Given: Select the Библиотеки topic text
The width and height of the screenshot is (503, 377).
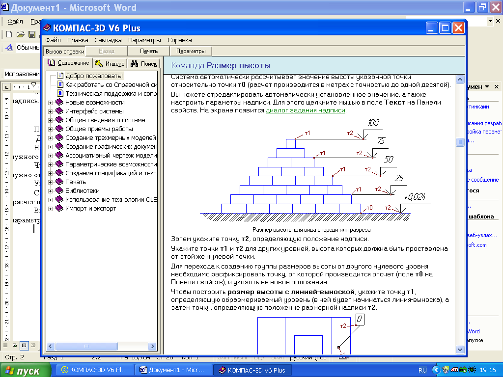Looking at the screenshot, I should [82, 191].
